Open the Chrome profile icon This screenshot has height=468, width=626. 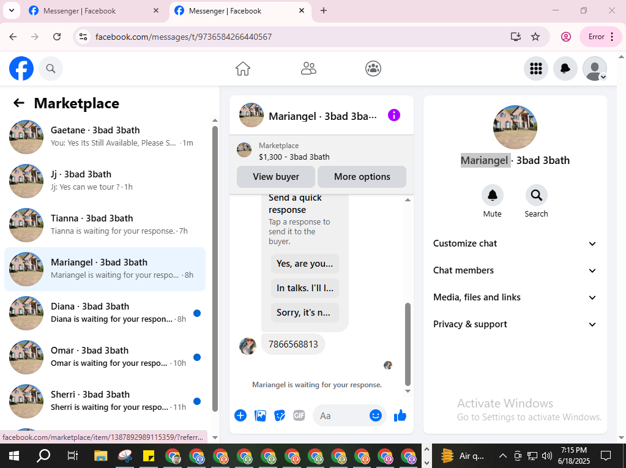[x=565, y=37]
